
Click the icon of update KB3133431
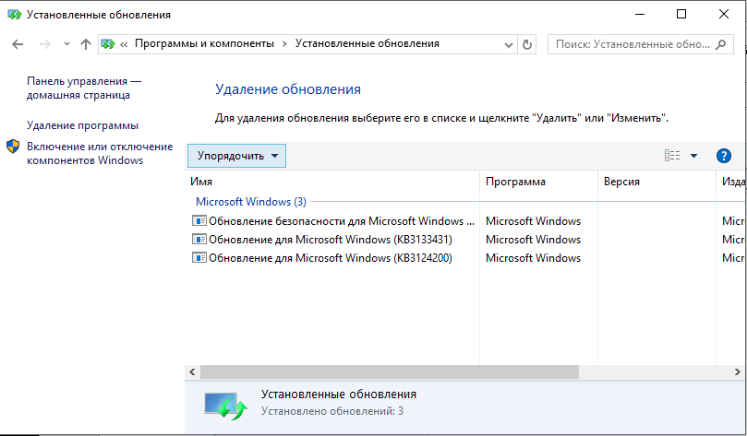[199, 240]
